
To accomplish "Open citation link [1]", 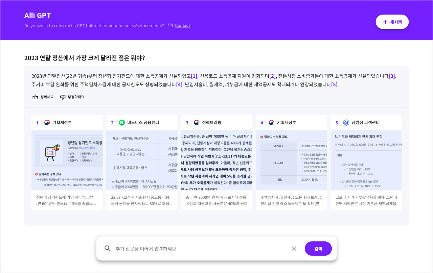I will (x=194, y=76).
